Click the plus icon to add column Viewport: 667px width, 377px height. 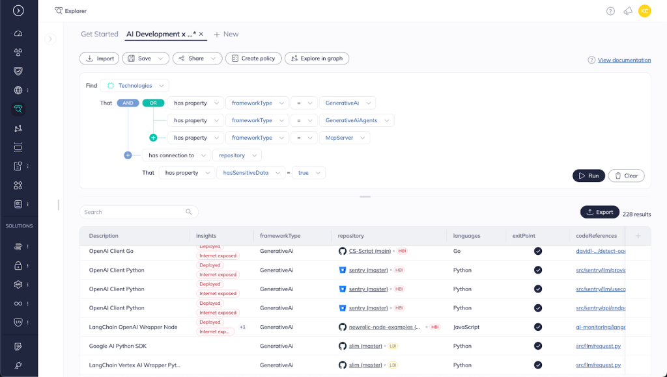point(638,236)
